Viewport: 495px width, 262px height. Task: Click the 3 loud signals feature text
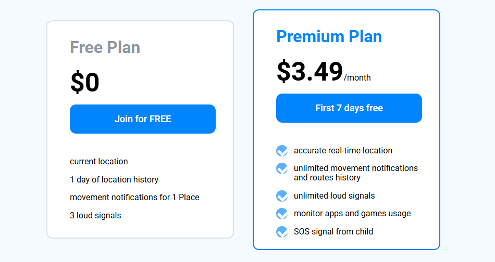pyautogui.click(x=95, y=216)
